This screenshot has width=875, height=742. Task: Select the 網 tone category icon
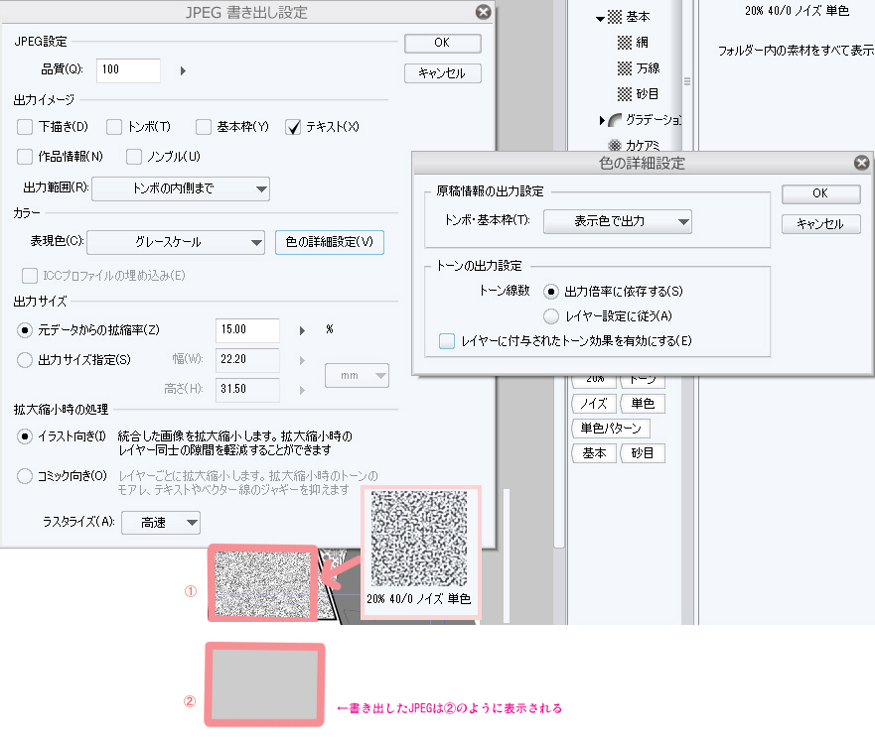[x=625, y=43]
